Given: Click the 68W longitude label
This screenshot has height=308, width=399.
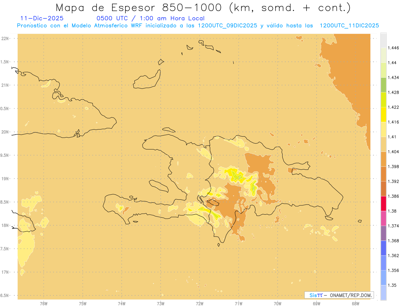Looking at the screenshot, I should [x=355, y=303].
